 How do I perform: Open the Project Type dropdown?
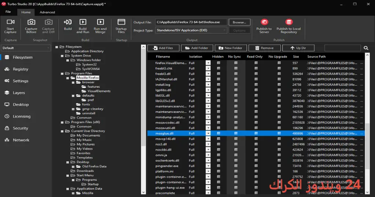(191, 30)
